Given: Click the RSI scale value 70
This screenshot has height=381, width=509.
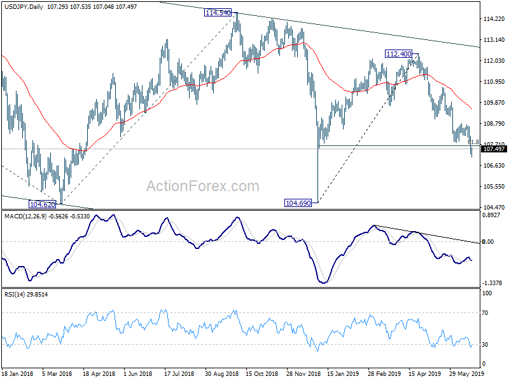Looking at the screenshot, I should (485, 313).
